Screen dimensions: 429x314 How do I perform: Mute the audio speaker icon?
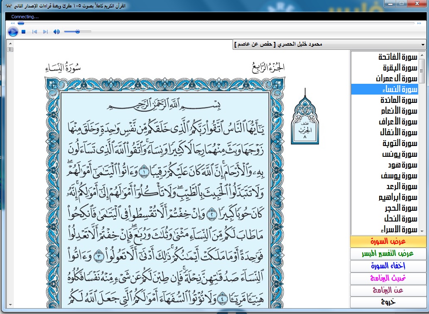[x=56, y=32]
